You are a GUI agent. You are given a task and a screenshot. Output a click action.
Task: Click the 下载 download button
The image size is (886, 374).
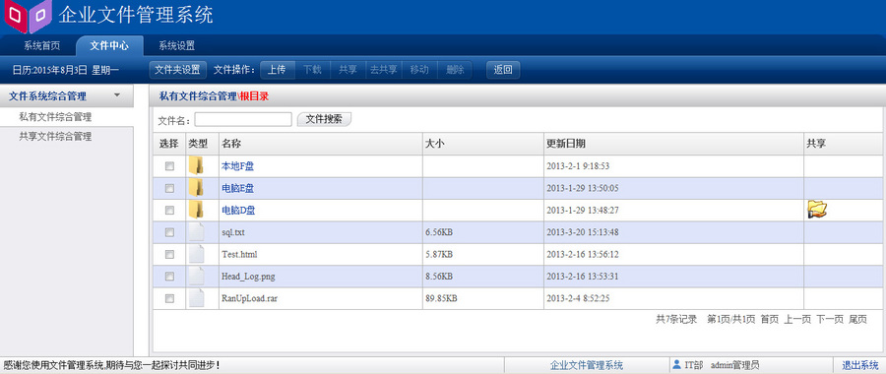tap(312, 70)
